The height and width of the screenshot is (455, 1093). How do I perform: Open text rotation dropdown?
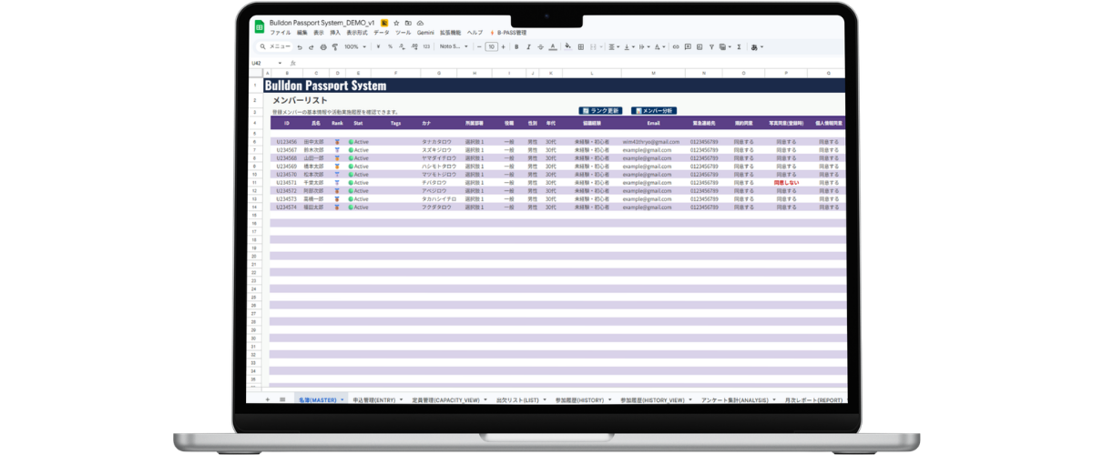pyautogui.click(x=659, y=46)
